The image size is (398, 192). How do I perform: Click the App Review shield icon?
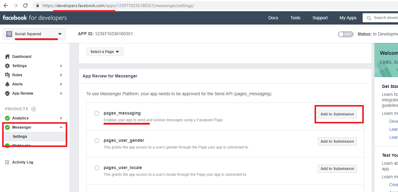(x=7, y=93)
